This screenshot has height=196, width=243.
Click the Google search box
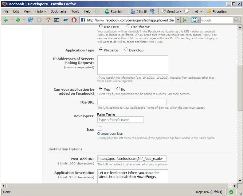click(x=217, y=20)
